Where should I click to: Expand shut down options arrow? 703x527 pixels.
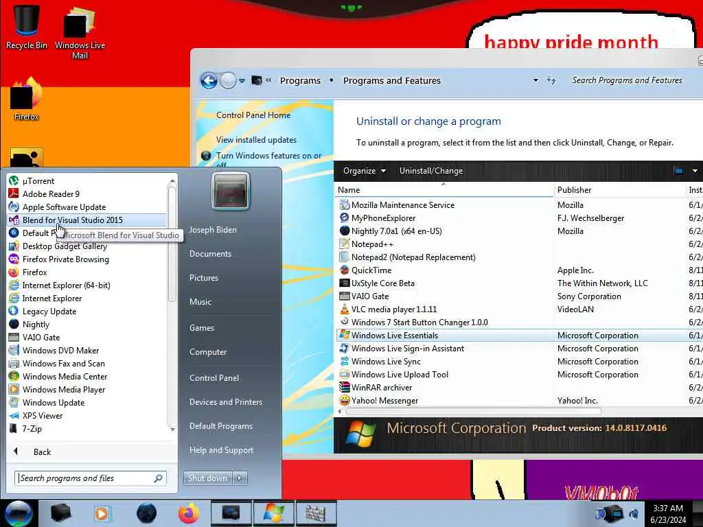click(240, 478)
